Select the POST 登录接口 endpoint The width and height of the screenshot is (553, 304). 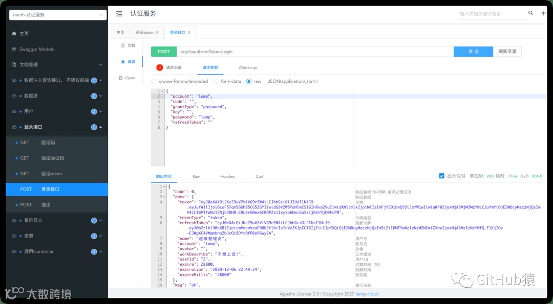point(57,189)
